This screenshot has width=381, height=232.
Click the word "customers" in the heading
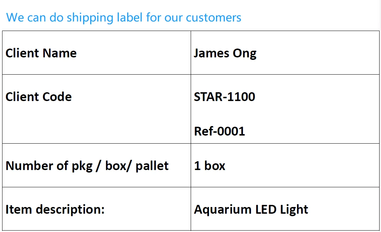point(214,17)
